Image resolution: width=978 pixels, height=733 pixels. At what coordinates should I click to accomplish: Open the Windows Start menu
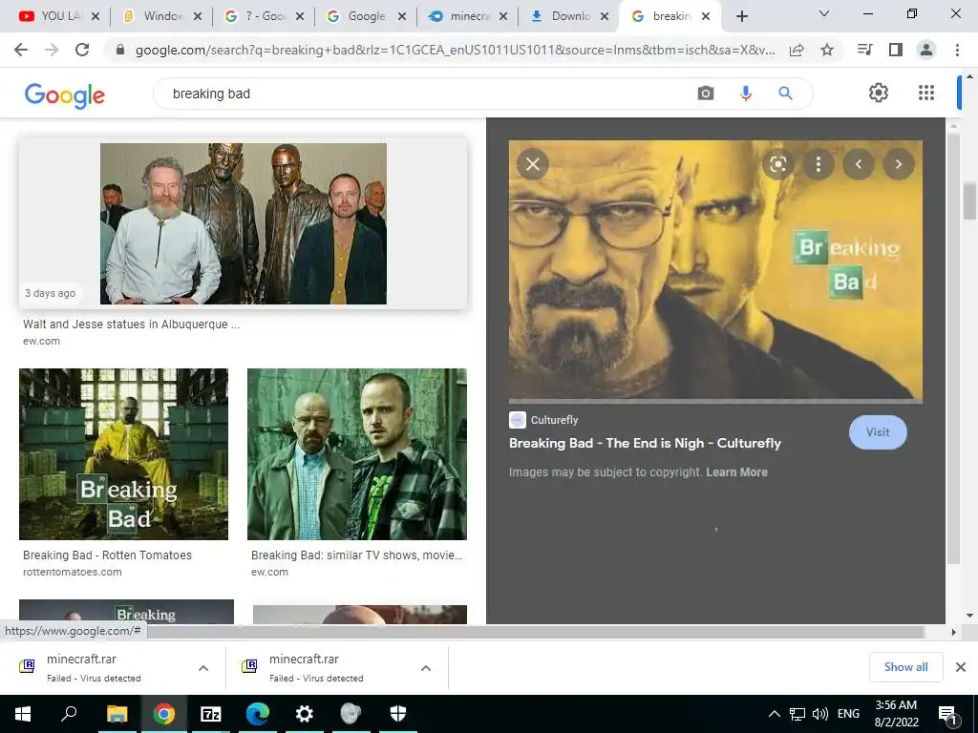pos(23,714)
